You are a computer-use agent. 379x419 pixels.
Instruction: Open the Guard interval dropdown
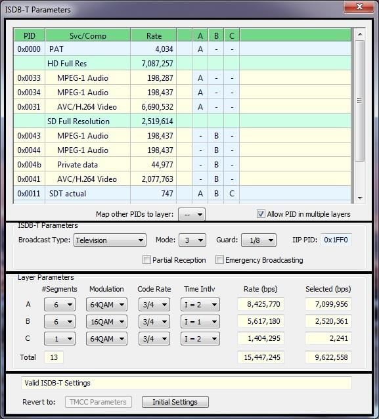[258, 240]
